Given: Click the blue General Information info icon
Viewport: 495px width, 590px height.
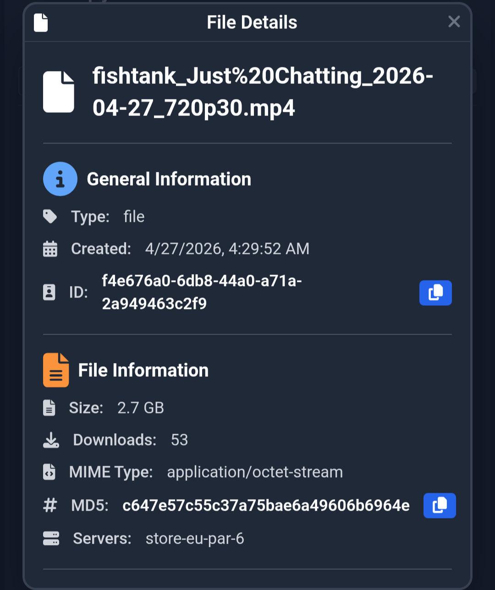Looking at the screenshot, I should click(x=60, y=179).
